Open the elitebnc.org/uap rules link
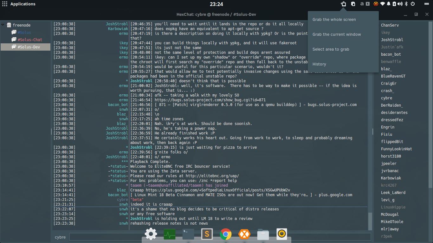Screen dimensions: 433x243 [x=212, y=176]
